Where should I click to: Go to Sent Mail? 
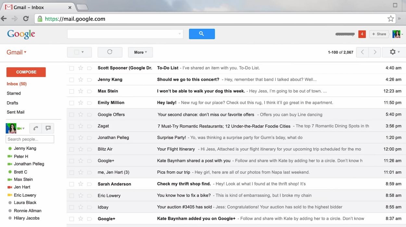16,112
